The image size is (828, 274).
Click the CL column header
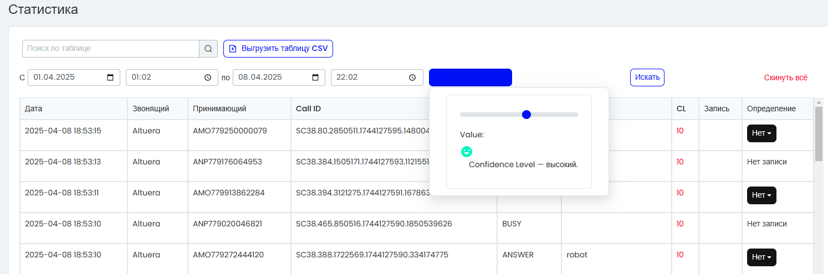(681, 108)
